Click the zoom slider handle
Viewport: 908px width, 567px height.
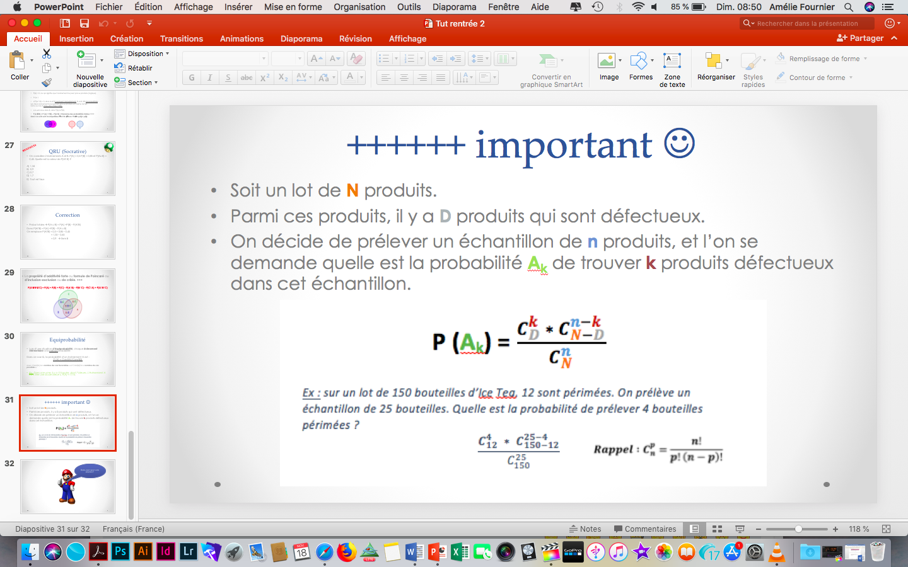pyautogui.click(x=798, y=529)
